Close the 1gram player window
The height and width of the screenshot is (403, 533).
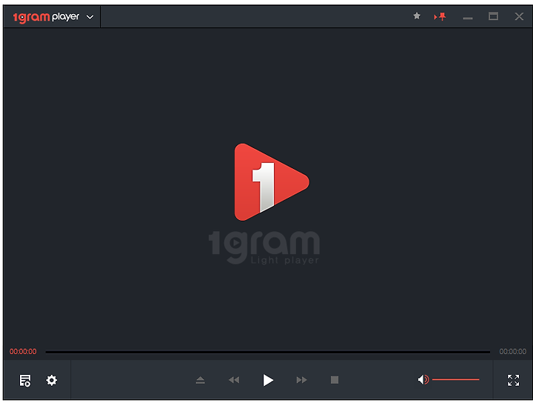tap(519, 16)
